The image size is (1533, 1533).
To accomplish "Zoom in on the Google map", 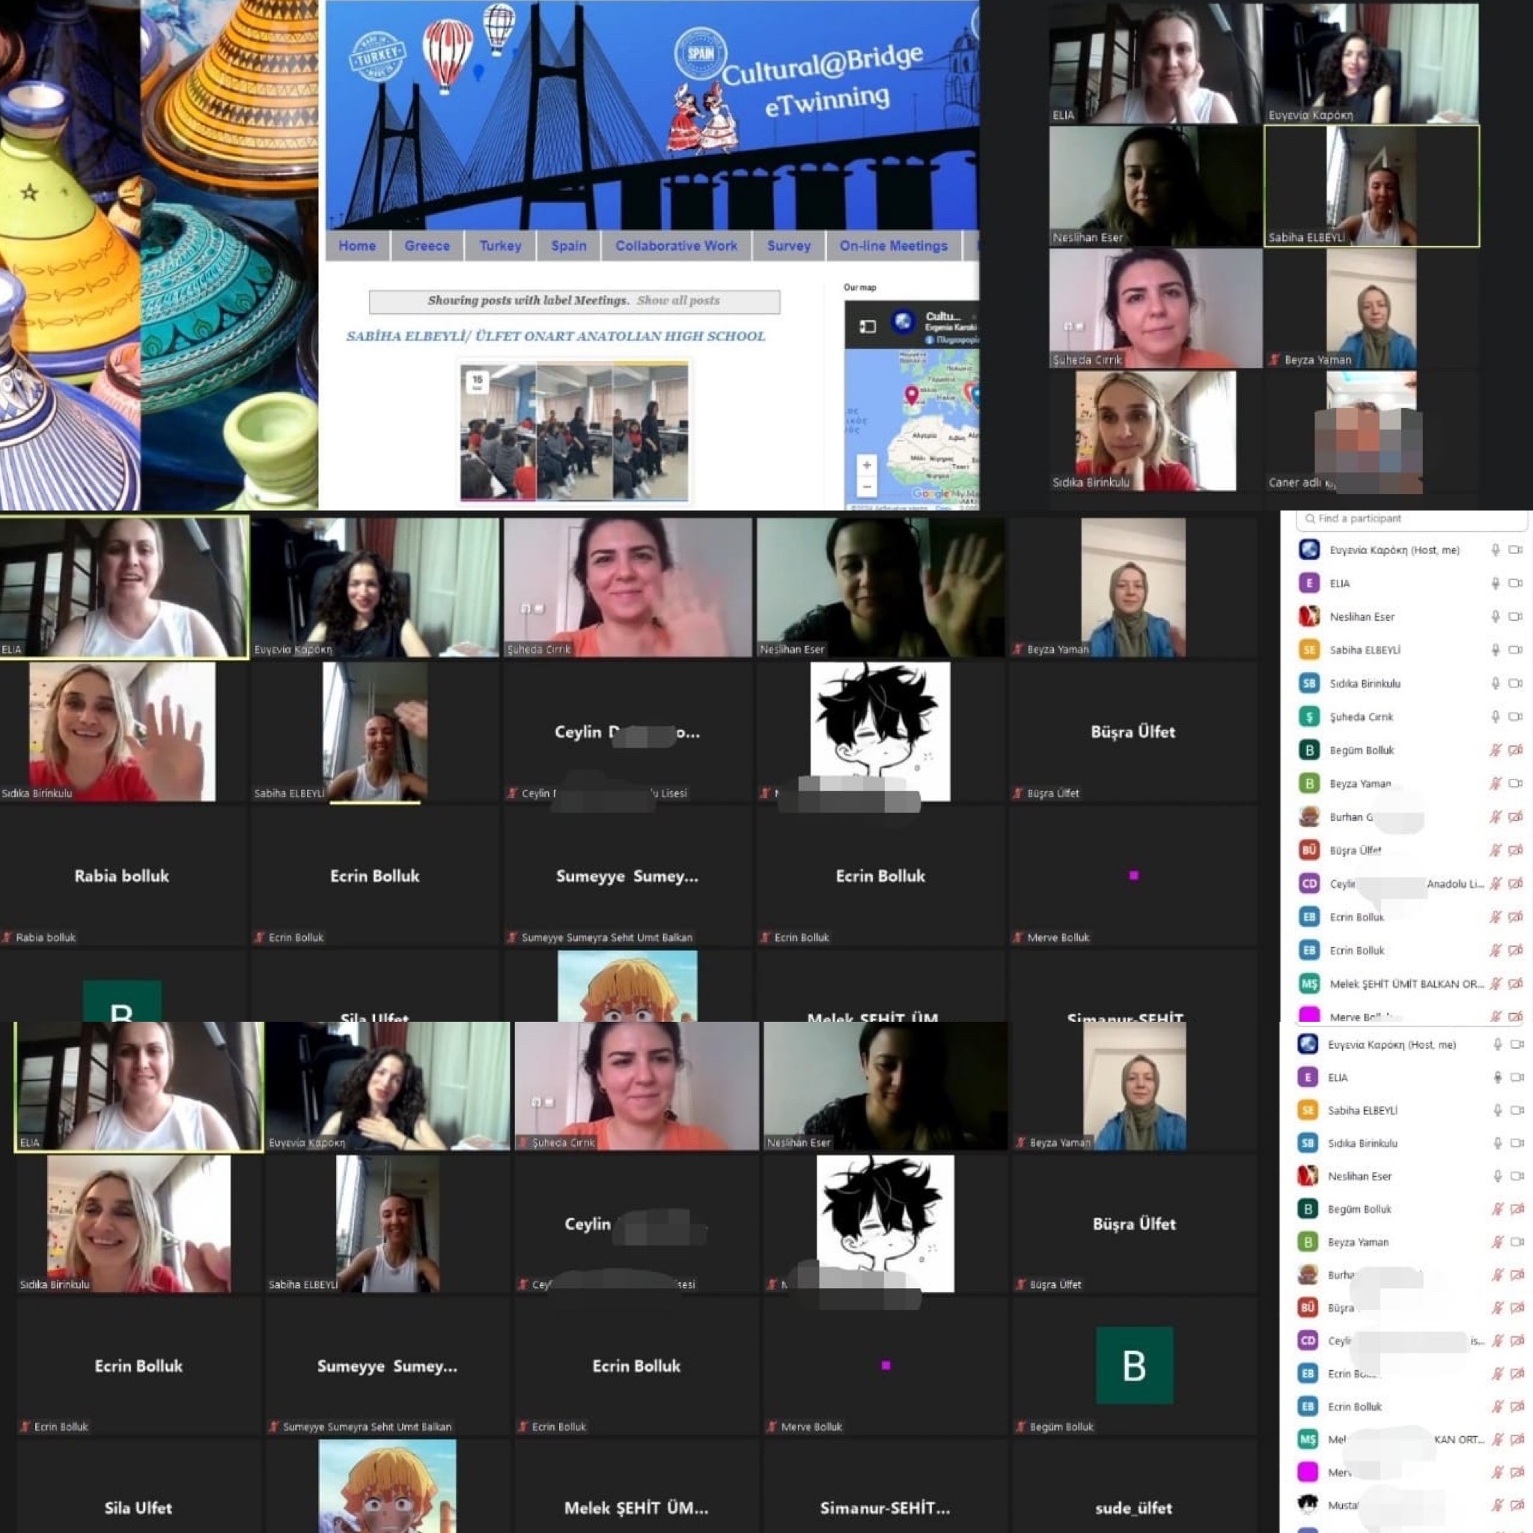I will click(x=867, y=465).
